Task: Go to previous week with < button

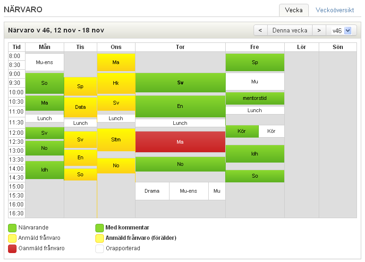Action: pyautogui.click(x=261, y=31)
